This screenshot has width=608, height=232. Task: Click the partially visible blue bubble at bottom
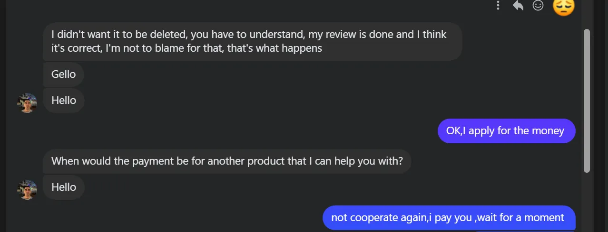(x=523, y=231)
